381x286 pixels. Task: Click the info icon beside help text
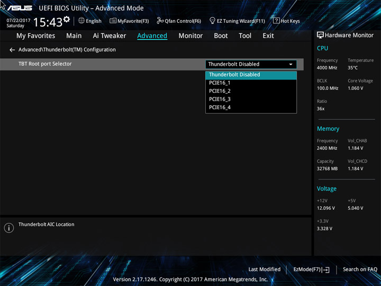point(9,228)
